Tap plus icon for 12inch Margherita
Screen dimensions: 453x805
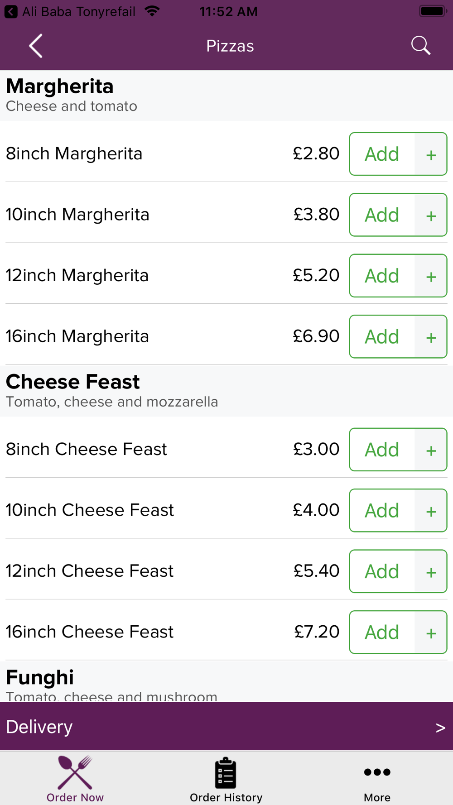click(431, 276)
